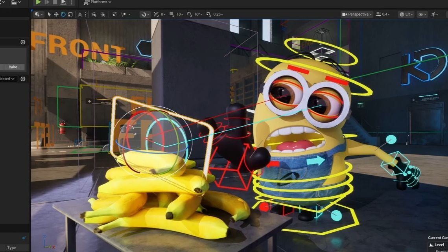Click the coordinate space gizmo icon

pos(80,14)
